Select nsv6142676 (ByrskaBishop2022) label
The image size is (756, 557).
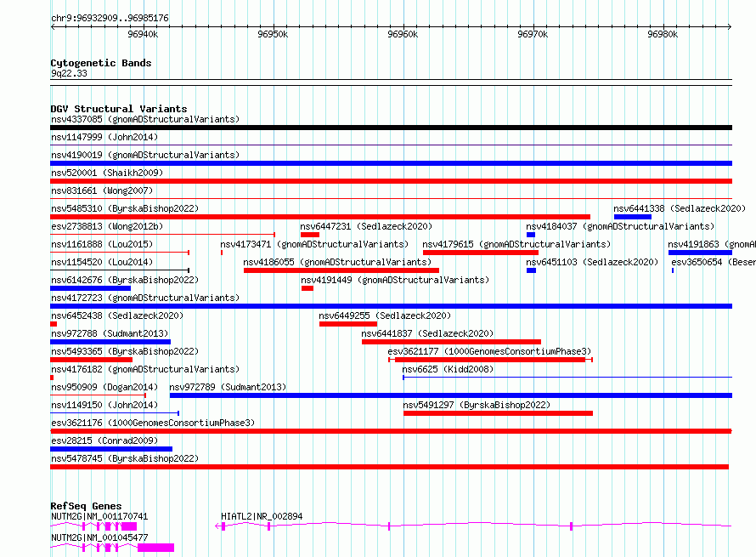point(125,280)
